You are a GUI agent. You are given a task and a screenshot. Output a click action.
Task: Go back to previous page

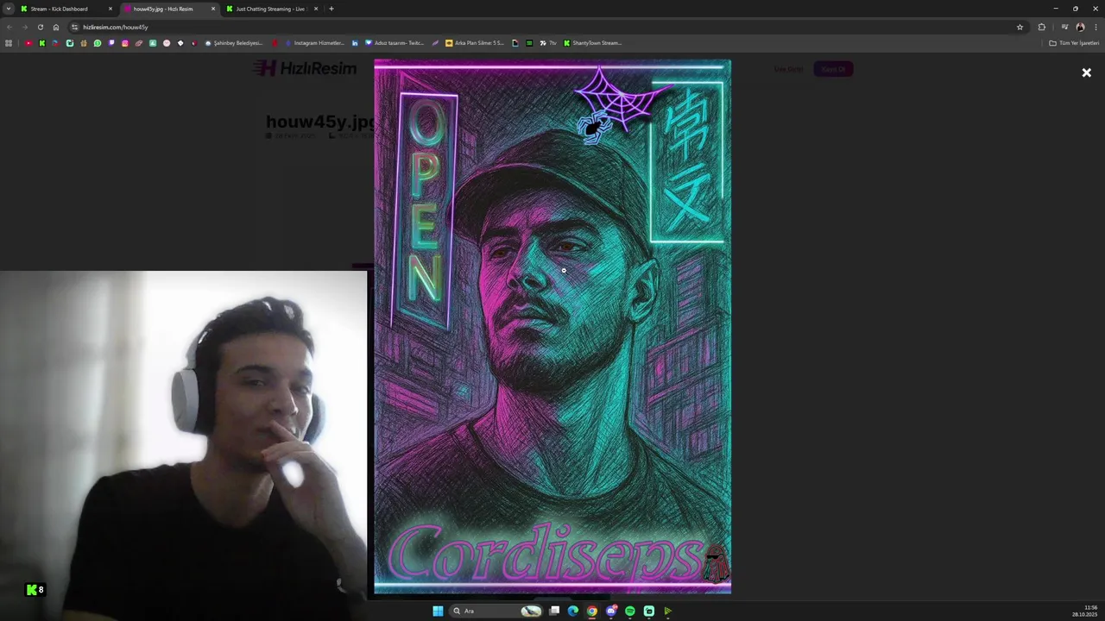[9, 27]
